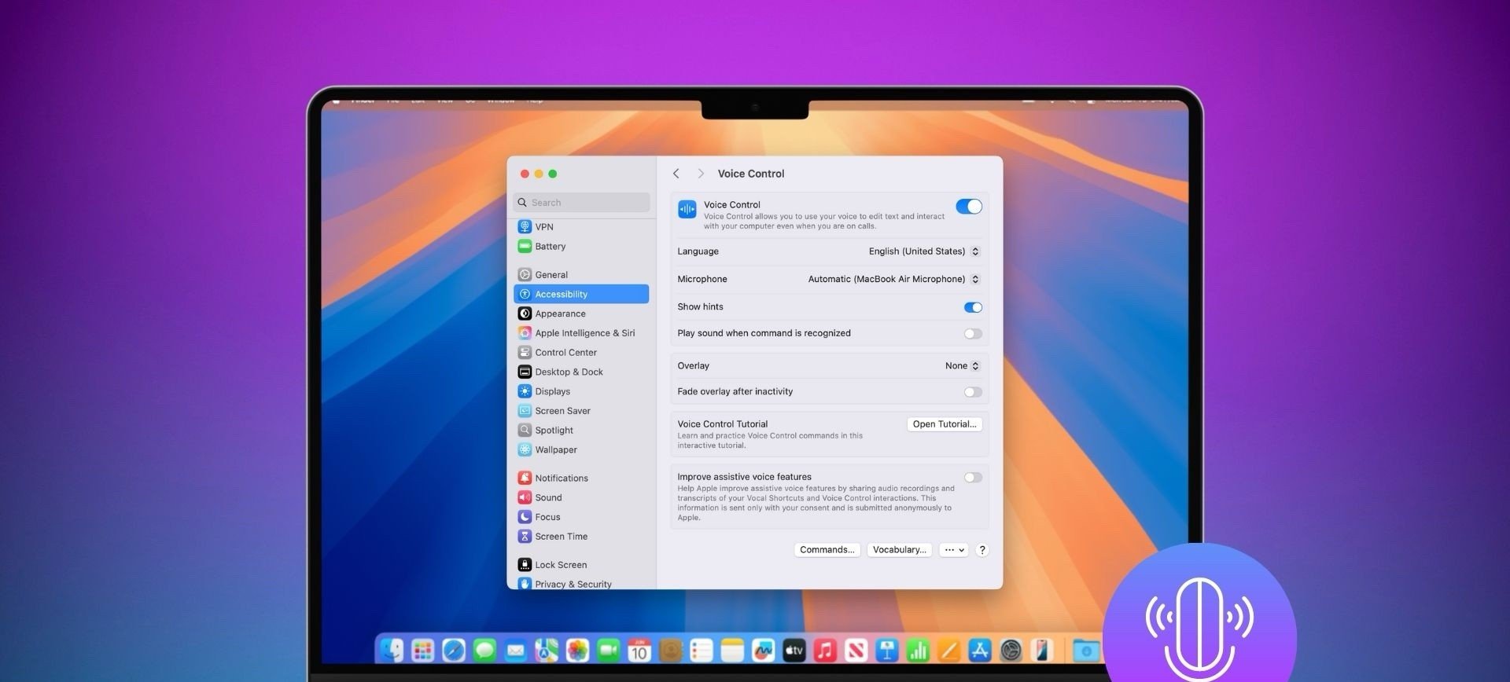This screenshot has height=682, width=1510.
Task: Click the Lock Screen icon in the sidebar
Action: click(x=525, y=565)
